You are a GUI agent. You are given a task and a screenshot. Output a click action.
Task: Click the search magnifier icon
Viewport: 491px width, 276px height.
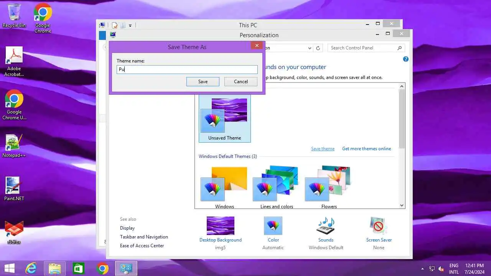tap(399, 48)
